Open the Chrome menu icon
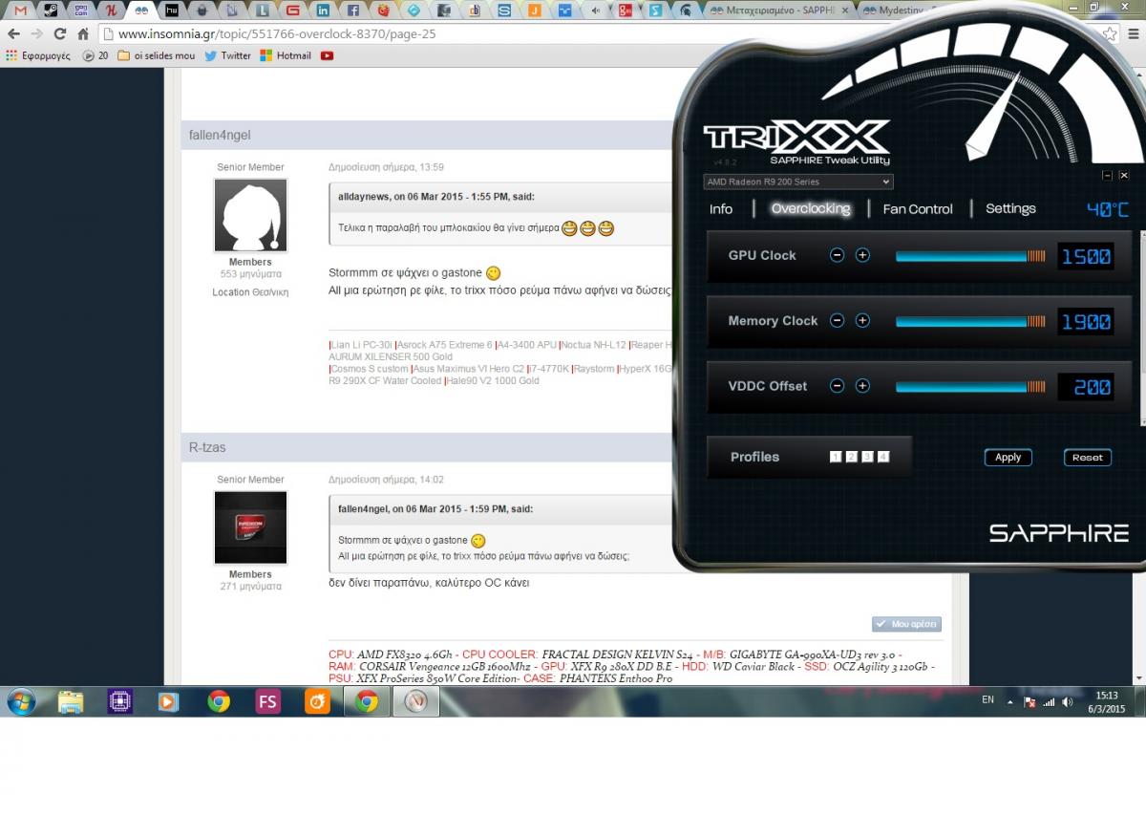This screenshot has width=1146, height=816. pyautogui.click(x=1133, y=33)
